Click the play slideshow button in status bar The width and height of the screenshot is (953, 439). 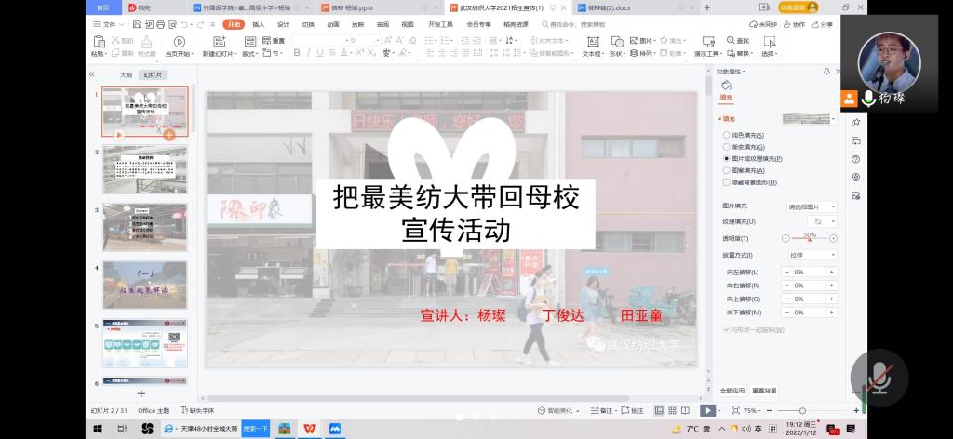coord(707,410)
